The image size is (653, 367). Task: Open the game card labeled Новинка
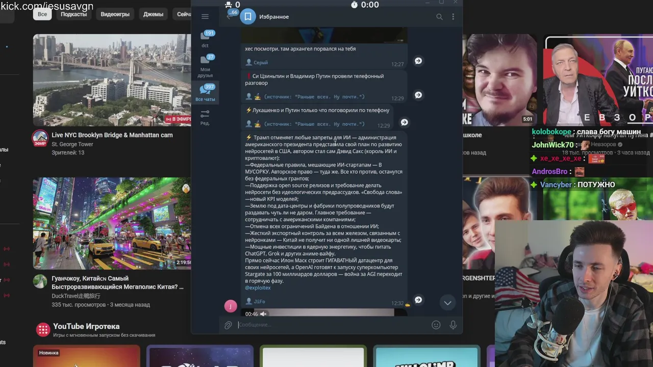click(x=87, y=356)
